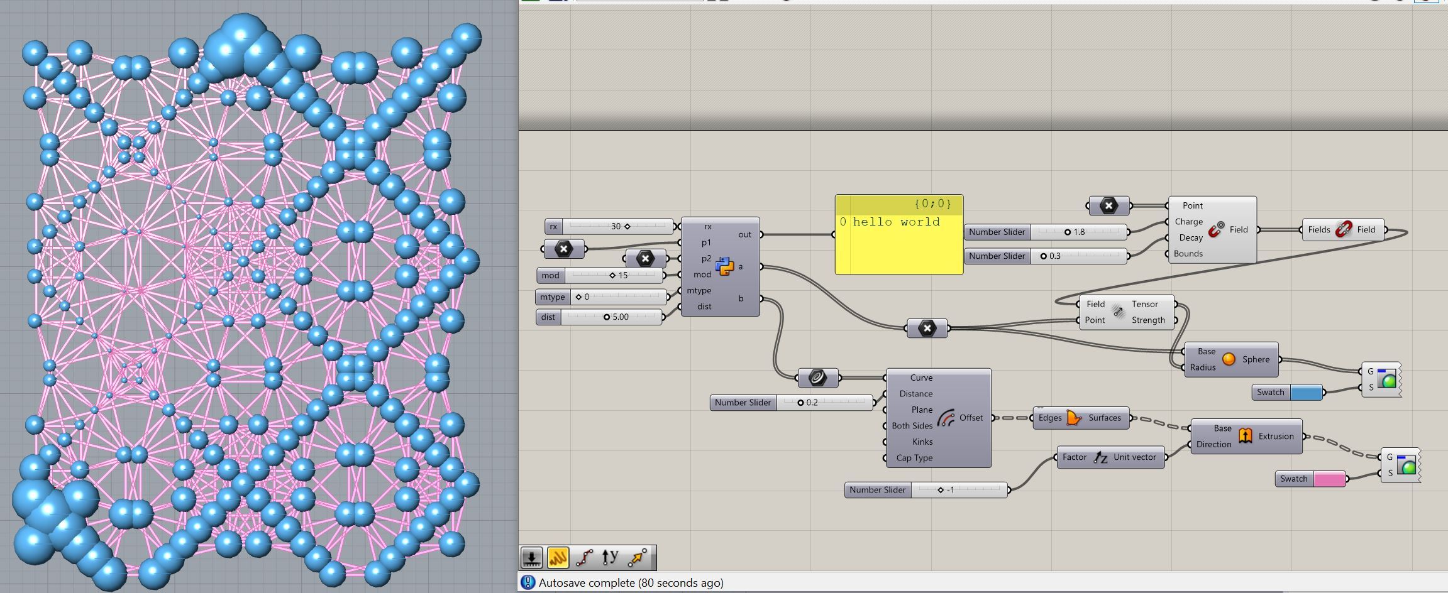This screenshot has width=1448, height=593.
Task: Click the Number Slider showing 0.2
Action: pyautogui.click(x=792, y=402)
